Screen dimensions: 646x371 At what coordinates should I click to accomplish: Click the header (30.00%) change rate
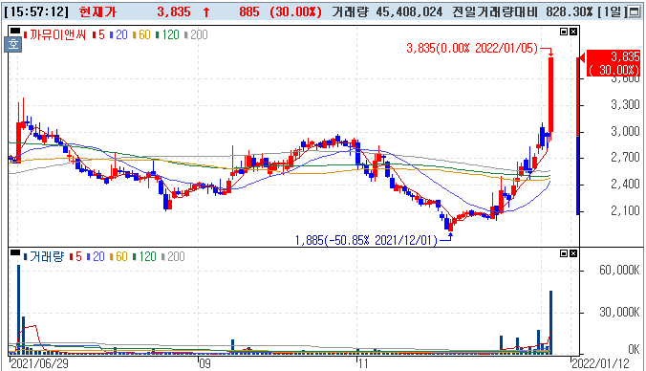tap(295, 11)
